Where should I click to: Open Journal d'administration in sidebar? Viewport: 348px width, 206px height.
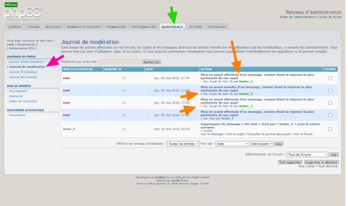click(26, 62)
